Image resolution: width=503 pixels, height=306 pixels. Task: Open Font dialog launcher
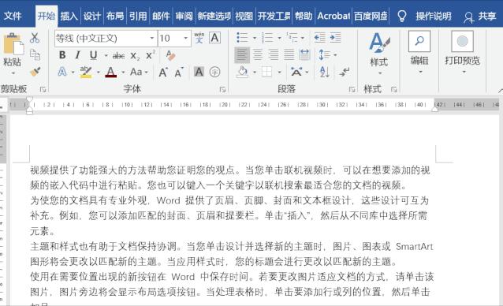pyautogui.click(x=222, y=89)
